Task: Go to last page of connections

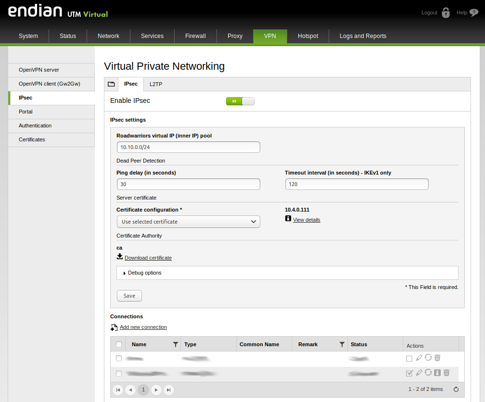Action: 168,390
